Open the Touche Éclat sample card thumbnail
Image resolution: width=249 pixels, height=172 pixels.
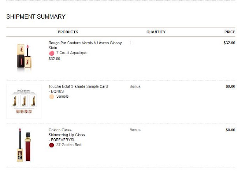[24, 101]
